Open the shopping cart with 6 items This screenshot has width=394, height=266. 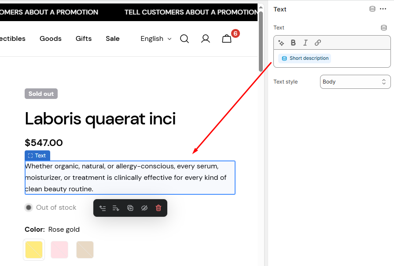click(227, 39)
